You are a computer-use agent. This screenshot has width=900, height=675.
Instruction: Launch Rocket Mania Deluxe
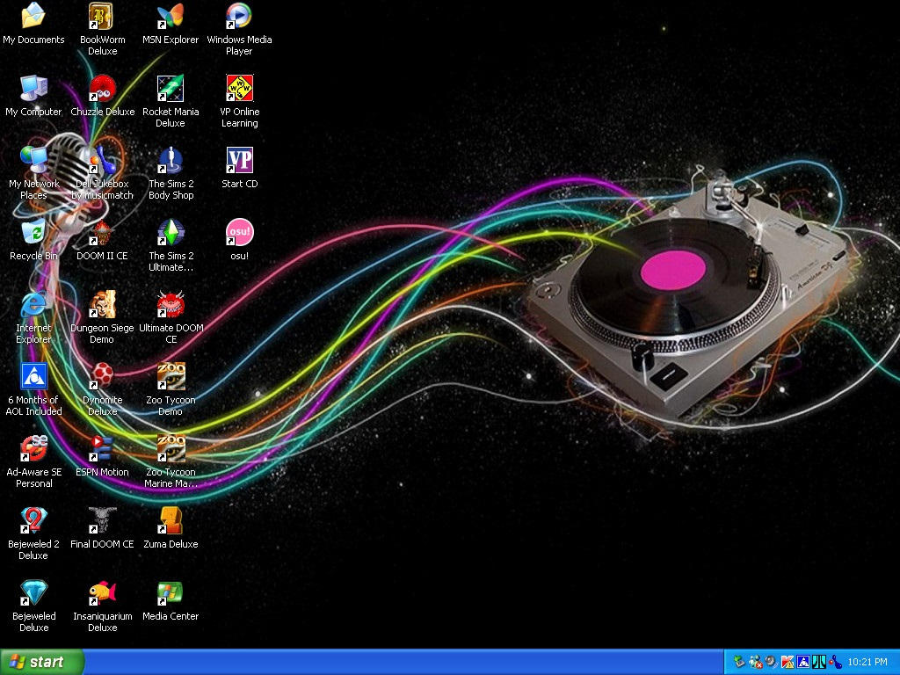(x=171, y=91)
